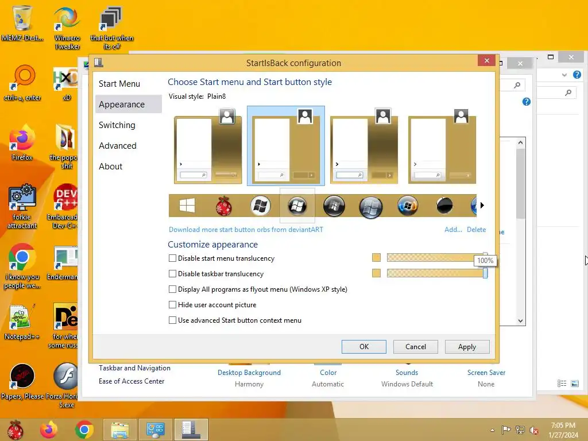Open Action Center flag tray icon
This screenshot has width=588, height=441.
[506, 430]
